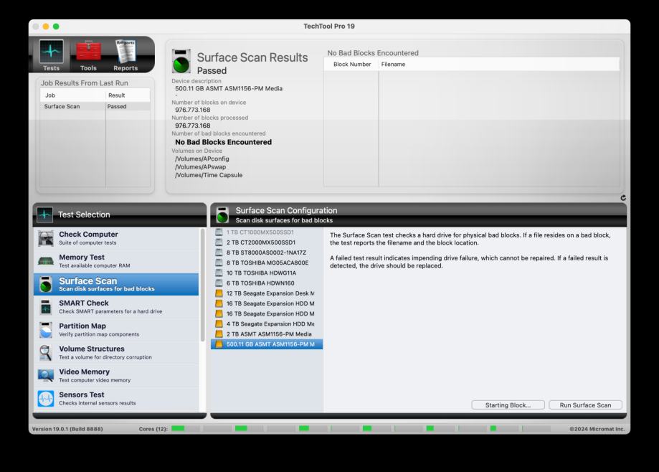Click drive icon for 8 TB TOSHIBA MG05ACA800E
659x472 pixels.
point(219,263)
